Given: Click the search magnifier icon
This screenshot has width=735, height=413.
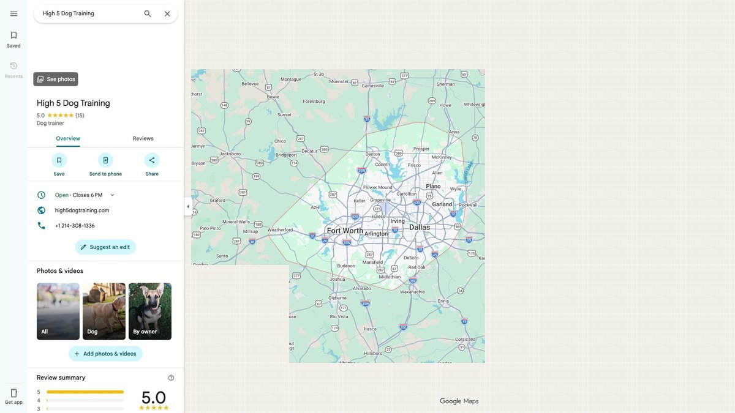Looking at the screenshot, I should click(x=148, y=13).
